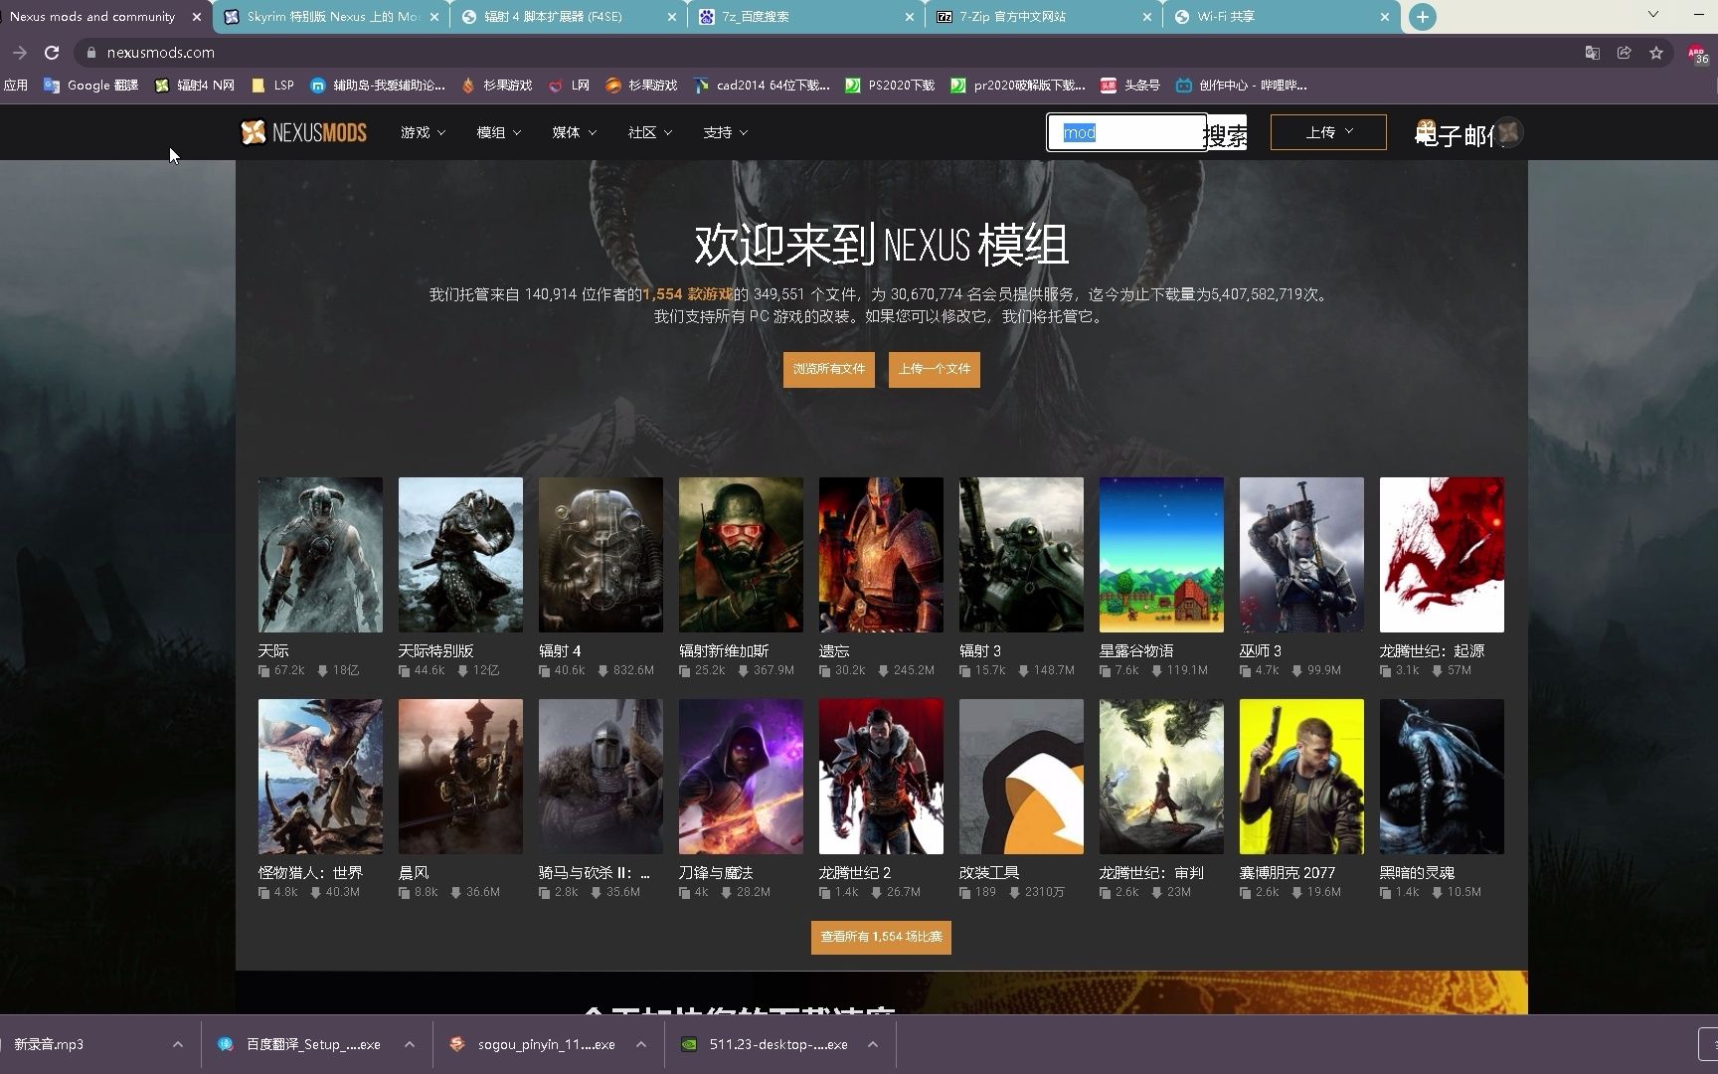Expand options for 百度翻译_Setup download
This screenshot has width=1718, height=1074.
[x=410, y=1044]
